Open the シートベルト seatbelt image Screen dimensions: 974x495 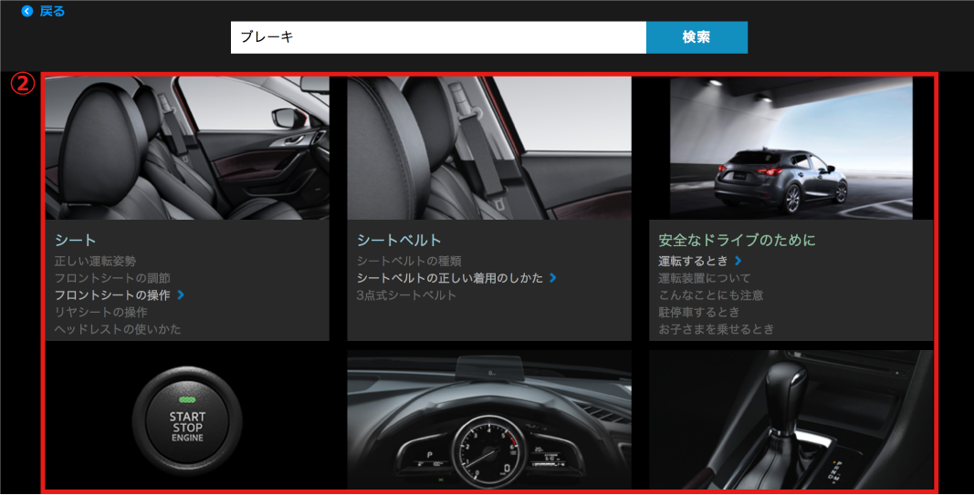coord(489,148)
